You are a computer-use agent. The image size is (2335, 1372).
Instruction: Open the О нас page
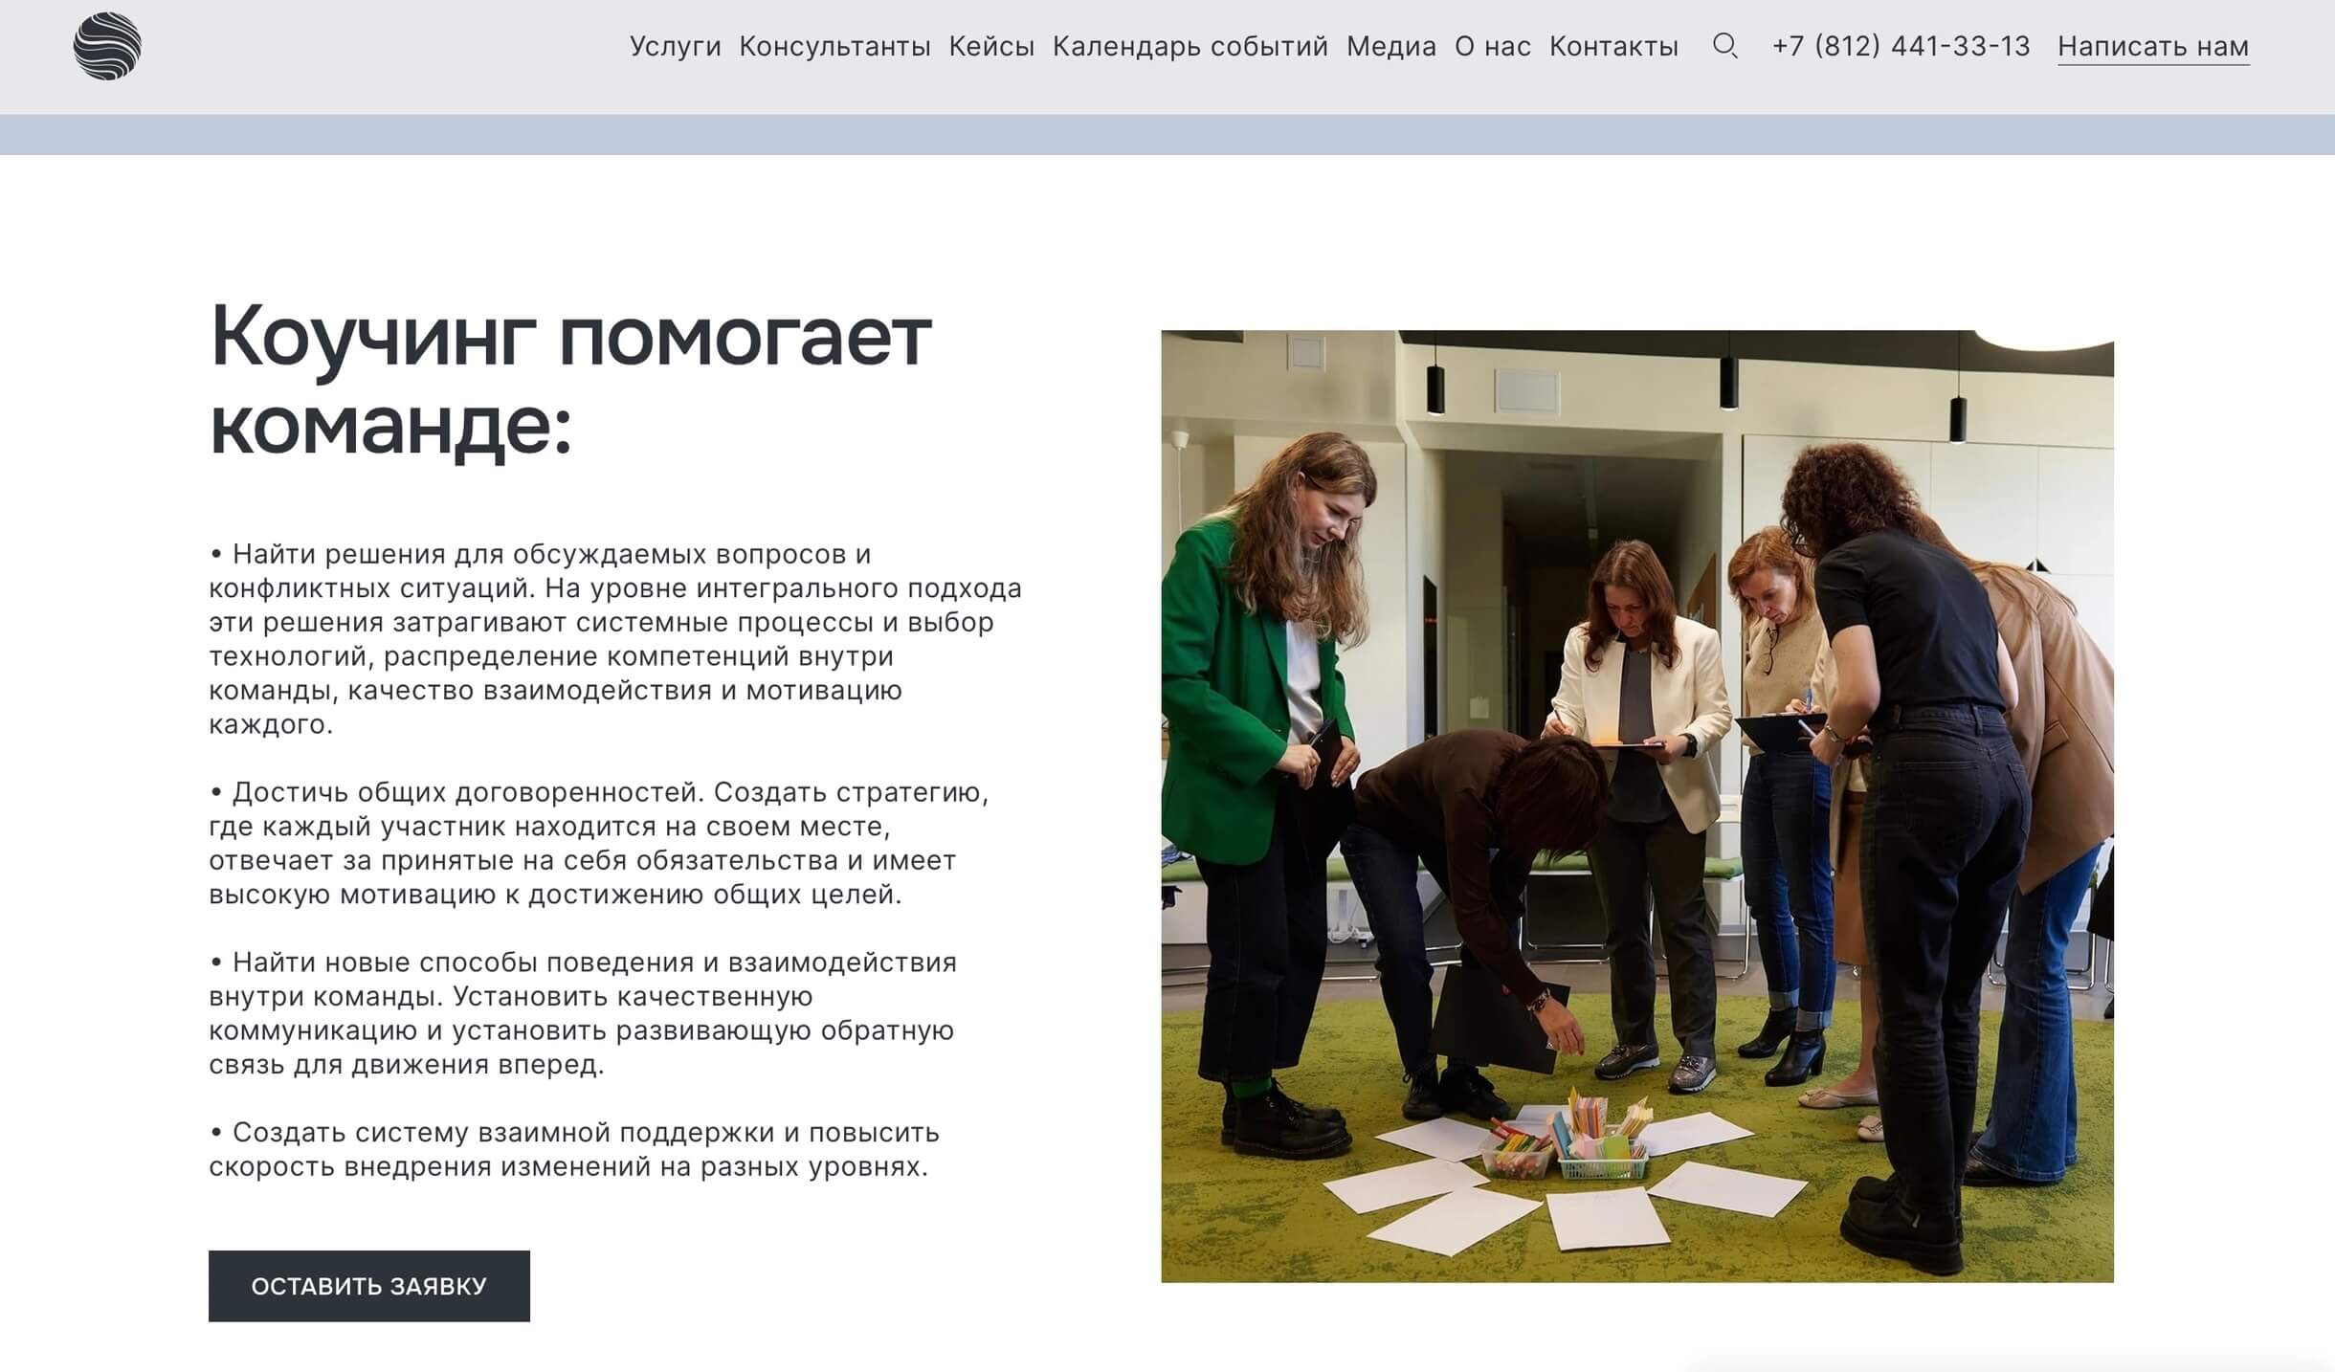(1493, 46)
